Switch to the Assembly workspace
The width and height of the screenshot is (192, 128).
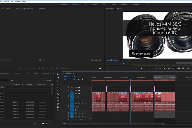tap(63, 5)
